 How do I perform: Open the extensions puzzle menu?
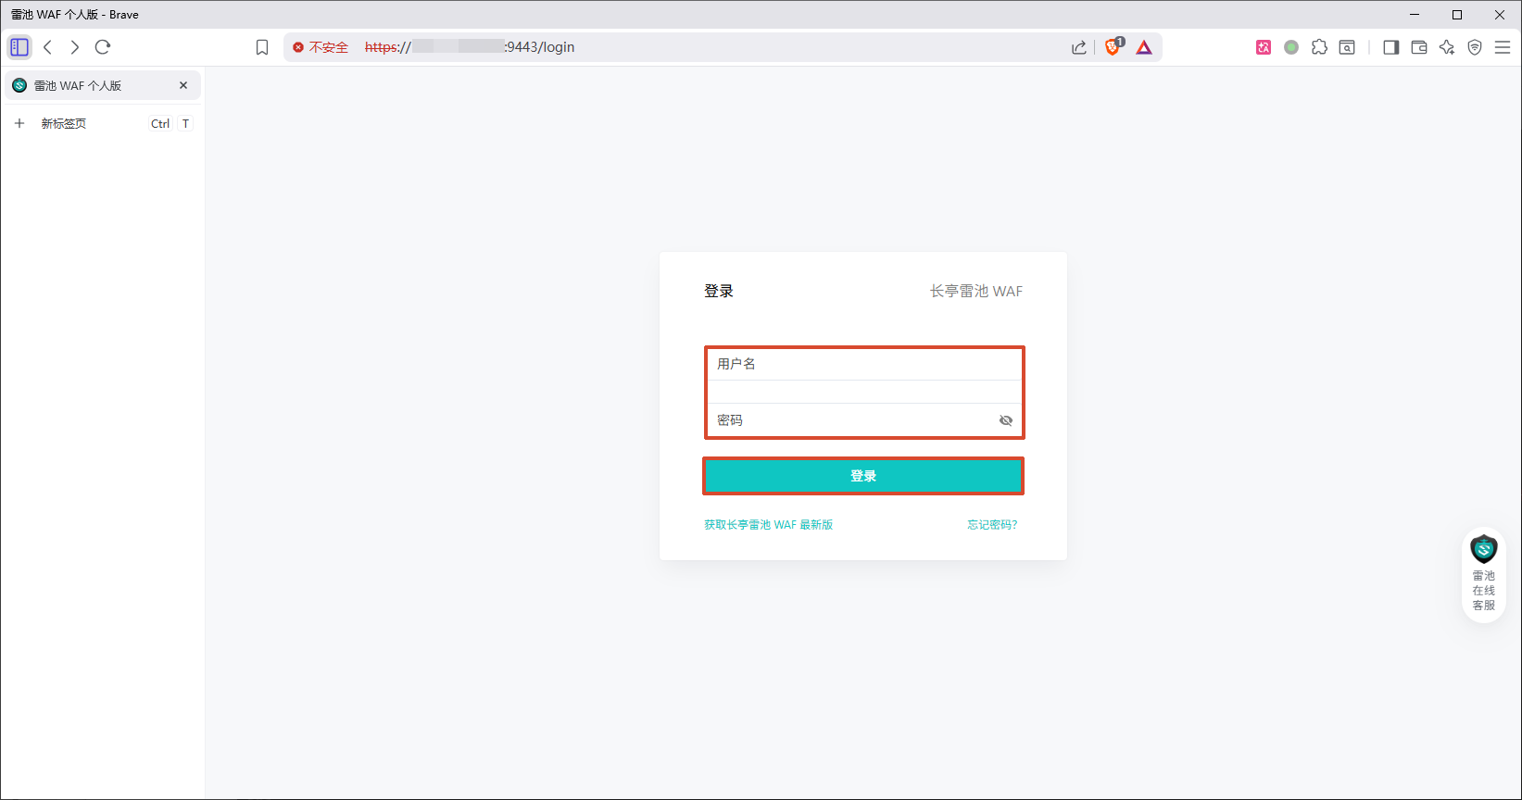[1319, 47]
